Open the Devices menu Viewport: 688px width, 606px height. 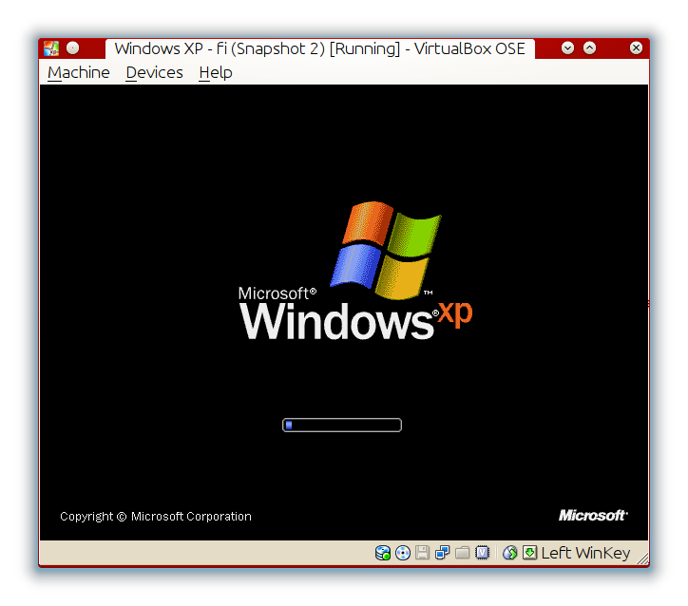point(154,72)
